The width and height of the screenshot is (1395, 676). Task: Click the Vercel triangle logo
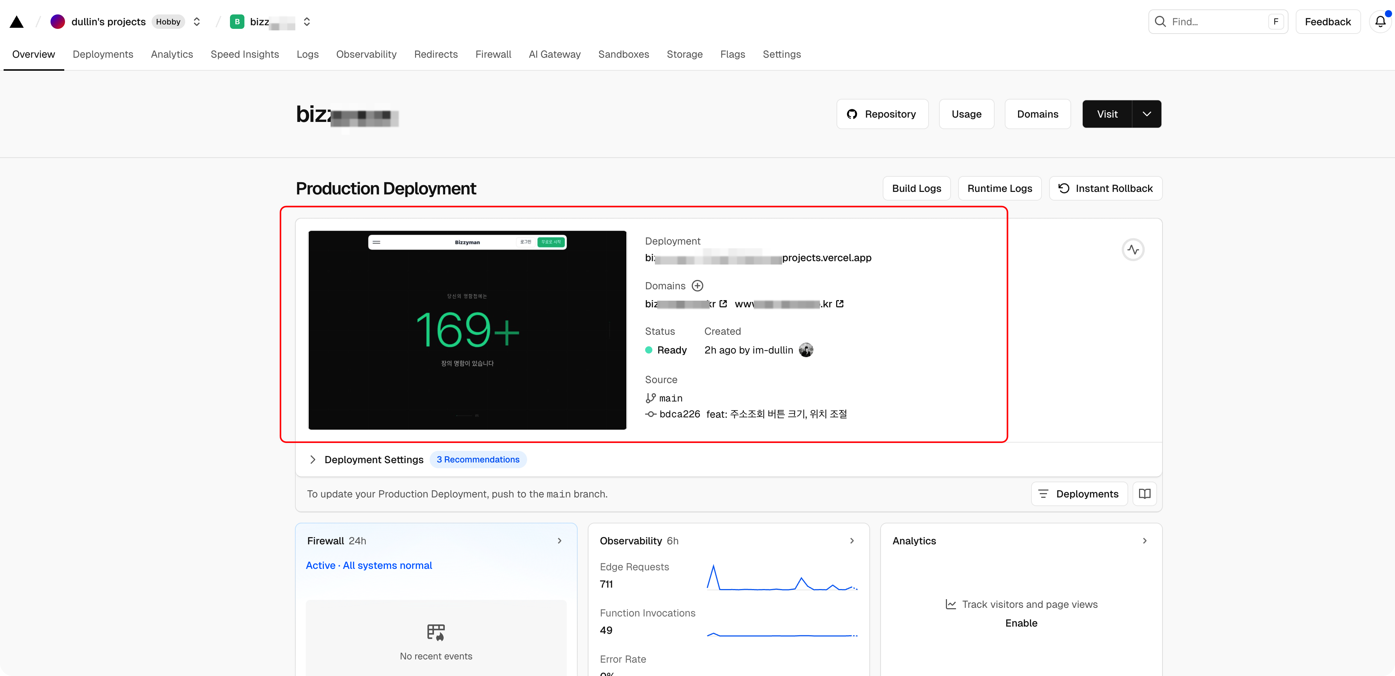(x=17, y=22)
